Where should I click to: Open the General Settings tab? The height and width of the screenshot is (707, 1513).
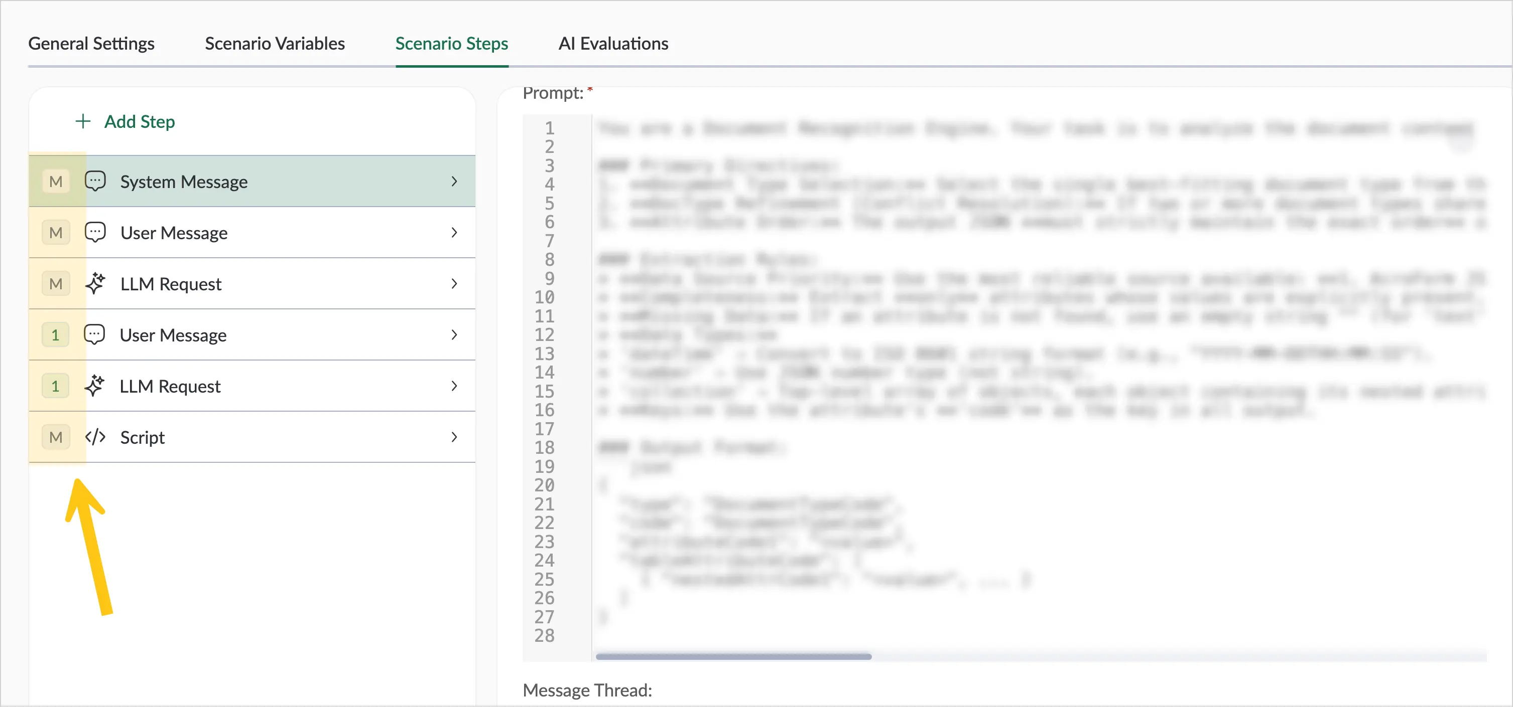tap(91, 44)
